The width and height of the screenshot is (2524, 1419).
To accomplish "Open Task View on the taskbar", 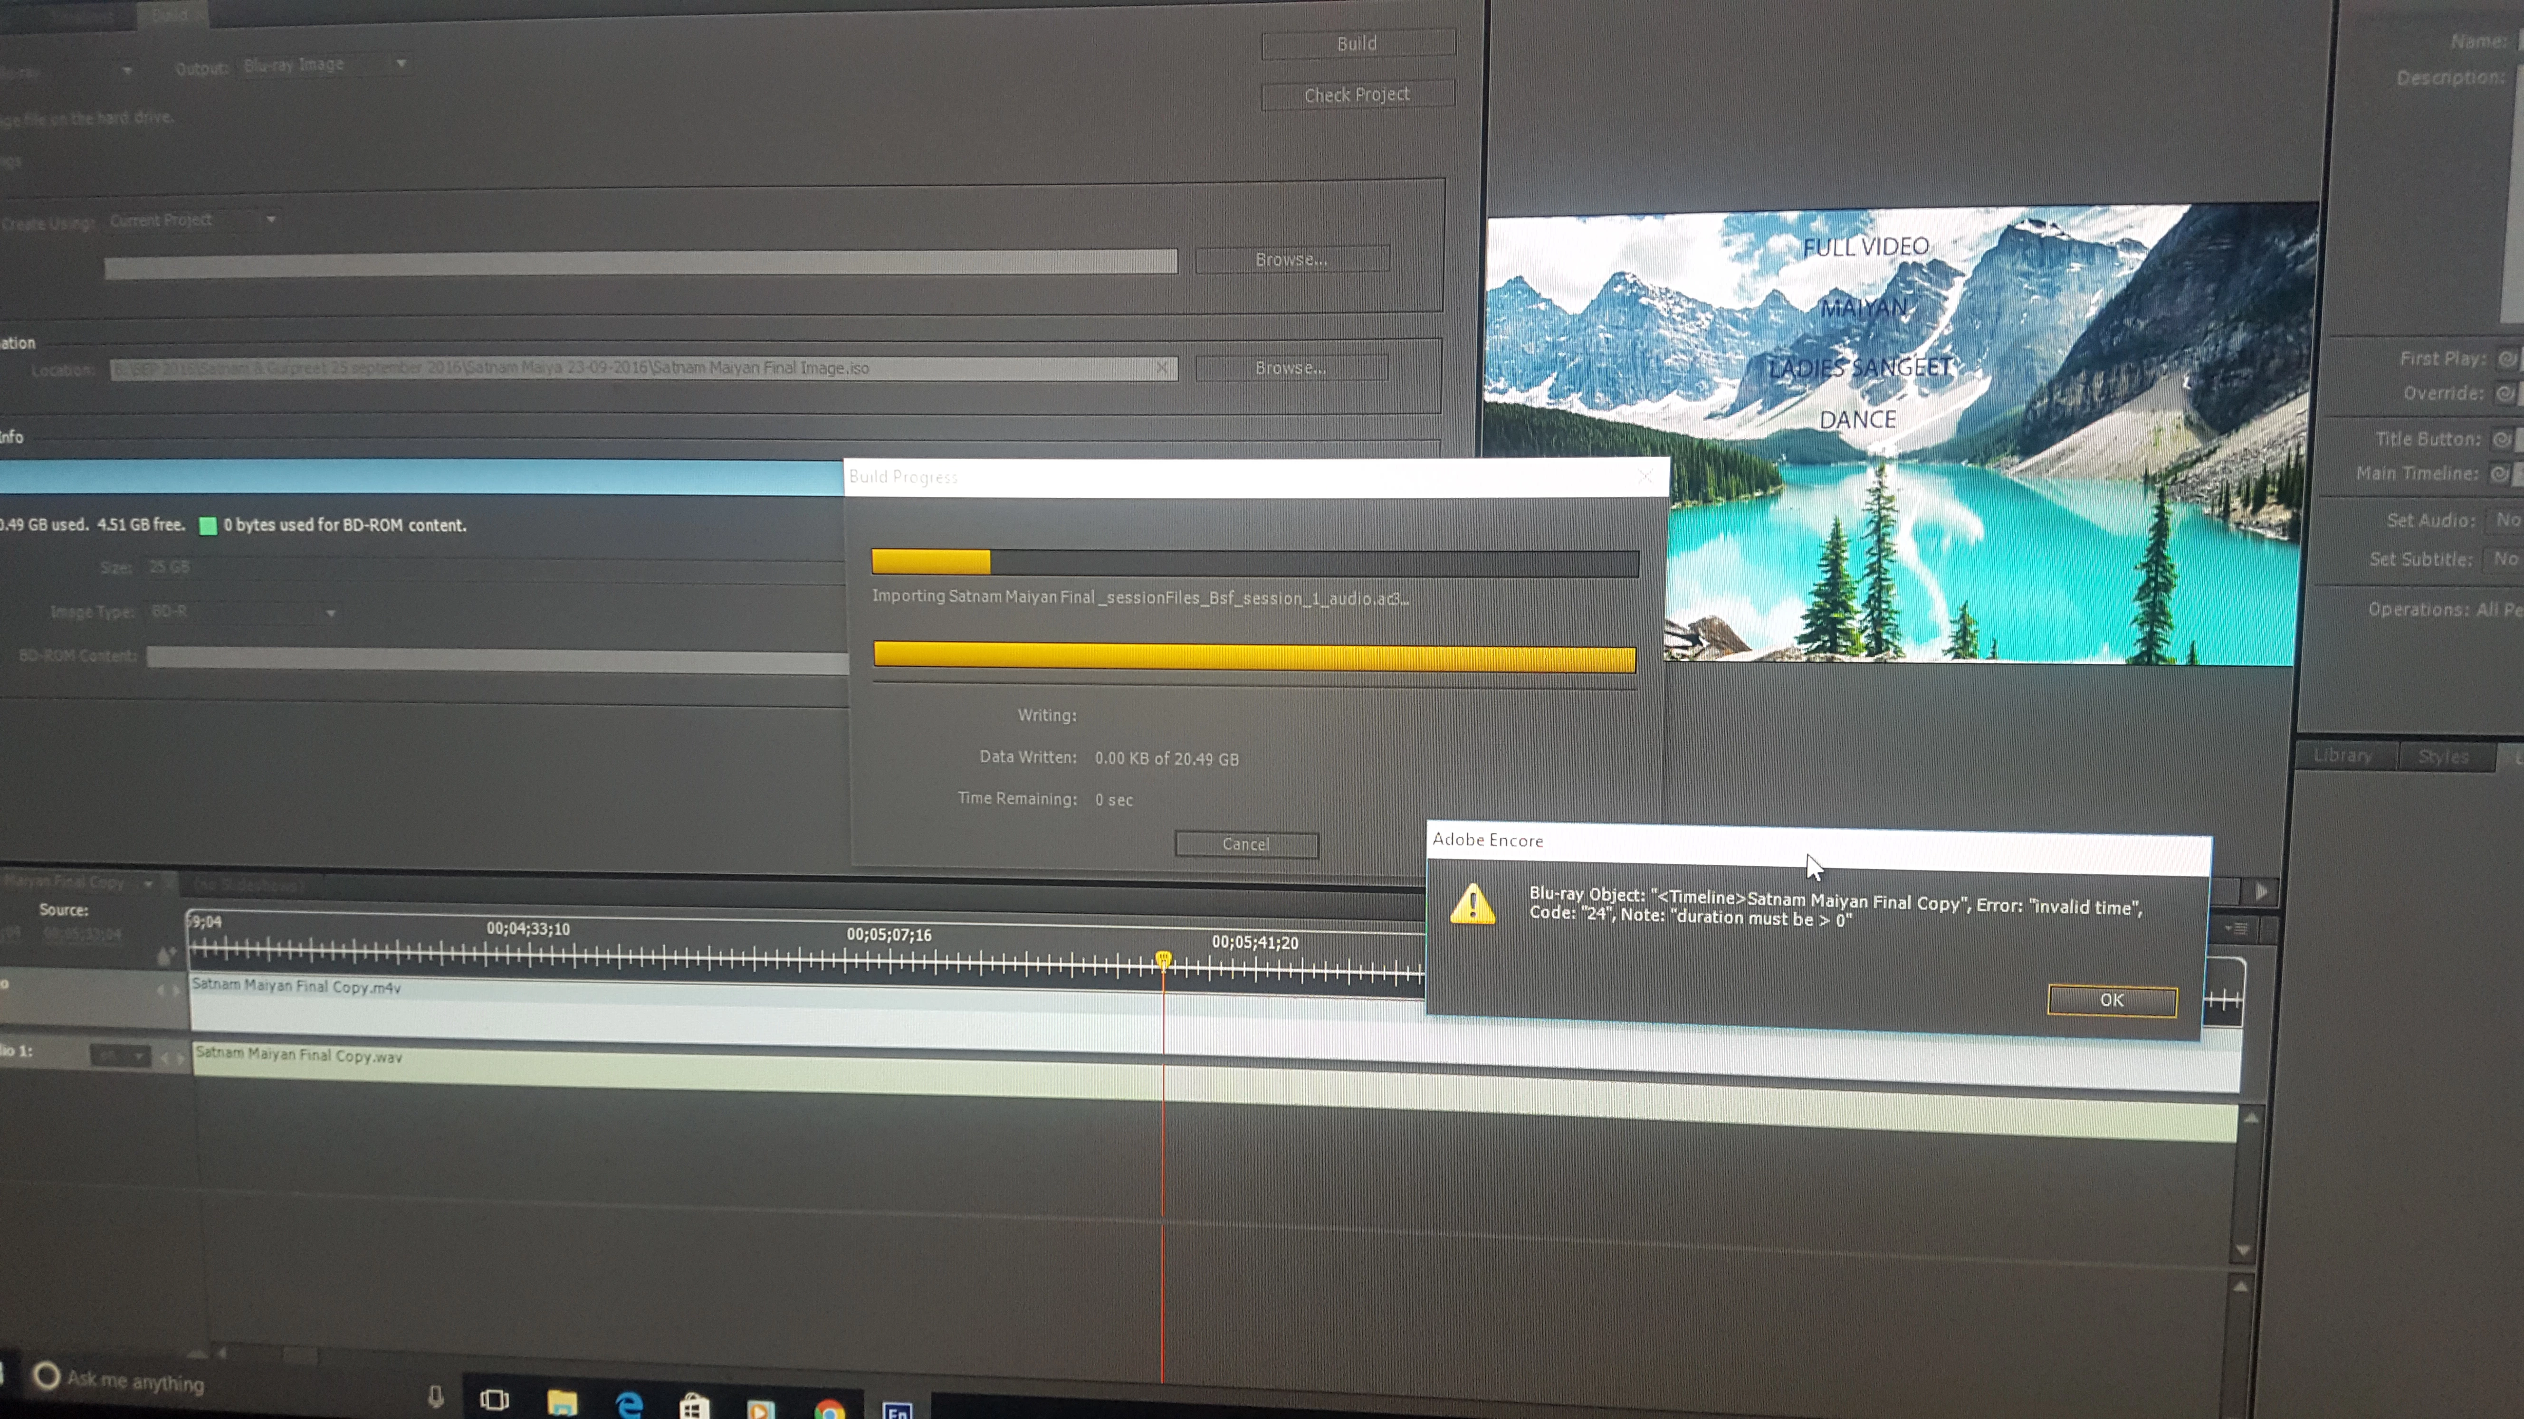I will coord(494,1400).
